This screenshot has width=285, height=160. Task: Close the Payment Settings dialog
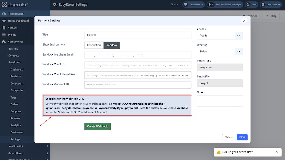(244, 21)
